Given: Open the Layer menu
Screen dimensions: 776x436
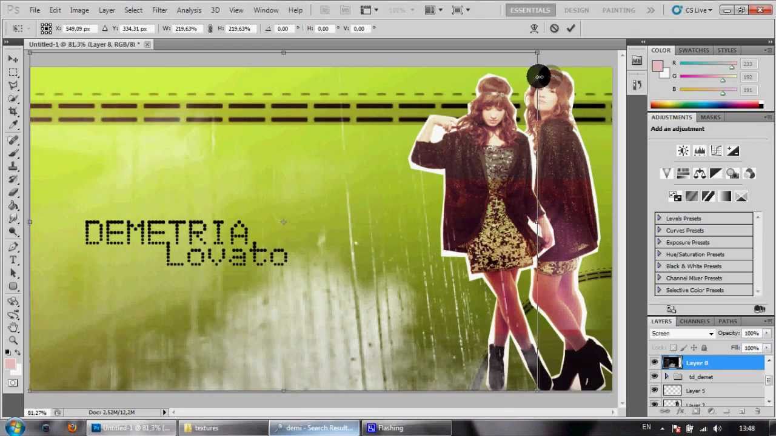Looking at the screenshot, I should click(x=107, y=10).
